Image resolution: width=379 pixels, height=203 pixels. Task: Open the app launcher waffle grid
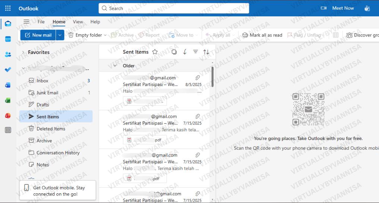click(8, 8)
